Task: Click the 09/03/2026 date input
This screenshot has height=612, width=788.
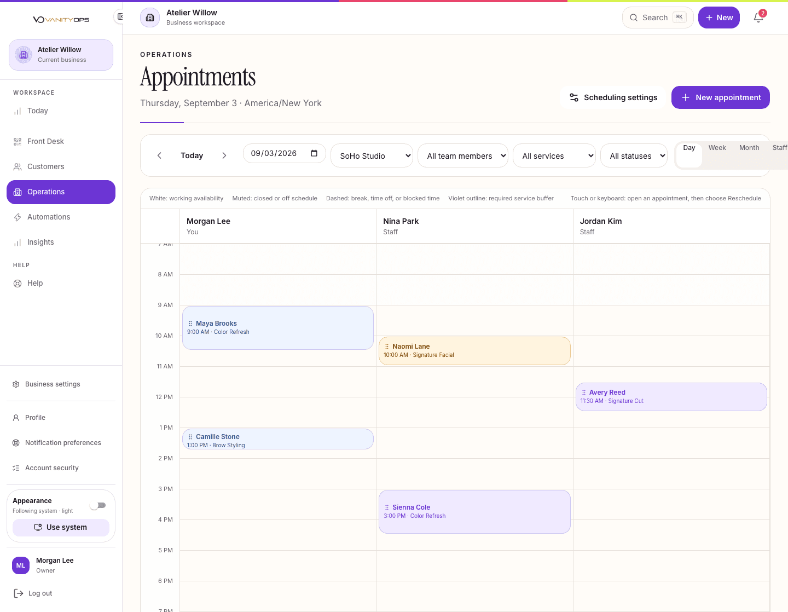Action: coord(285,153)
